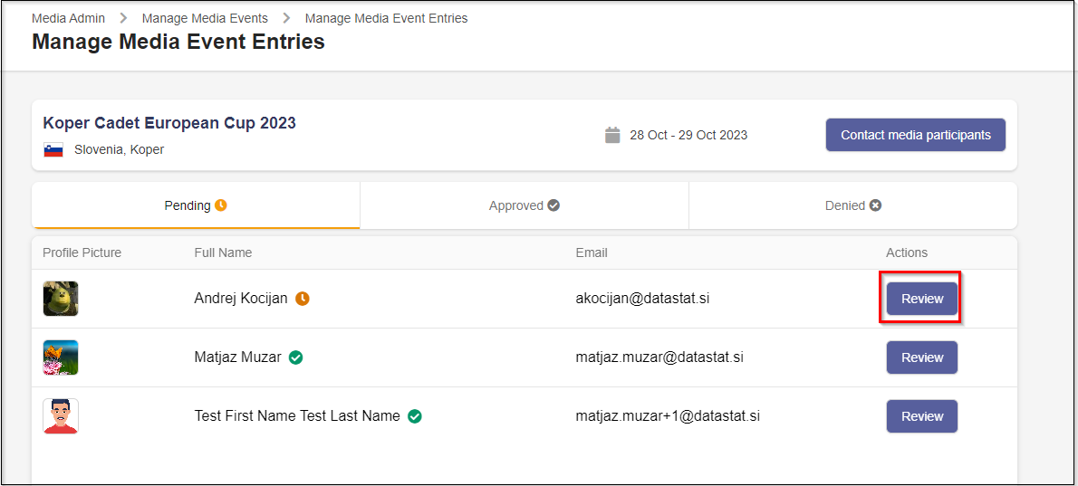Image resolution: width=1078 pixels, height=486 pixels.
Task: Open Matjaz Muzar's profile picture
Action: click(61, 357)
